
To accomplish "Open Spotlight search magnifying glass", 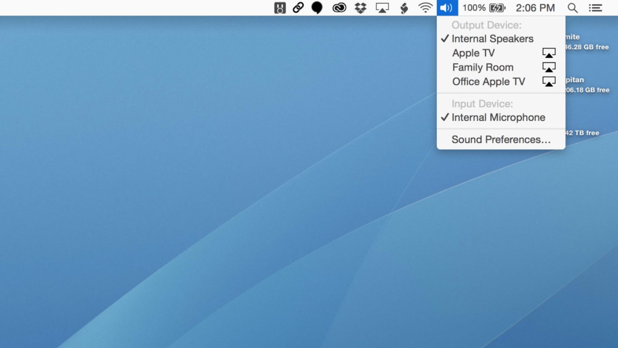I will 573,8.
